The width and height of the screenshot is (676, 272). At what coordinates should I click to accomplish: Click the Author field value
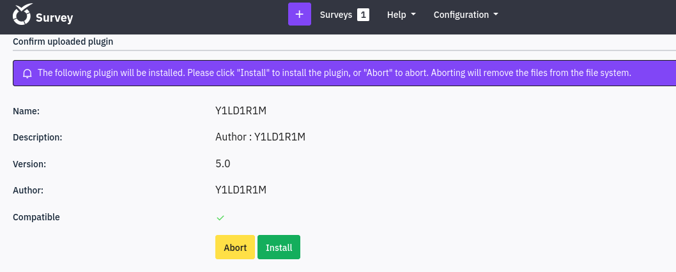(x=241, y=190)
